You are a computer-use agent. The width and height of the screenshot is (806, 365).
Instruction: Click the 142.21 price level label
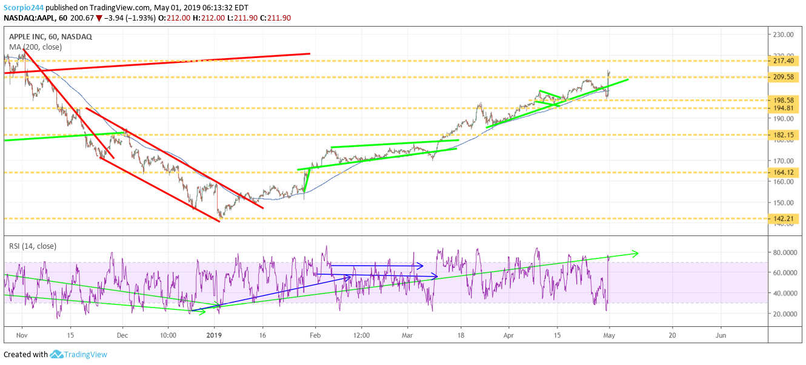tap(784, 218)
